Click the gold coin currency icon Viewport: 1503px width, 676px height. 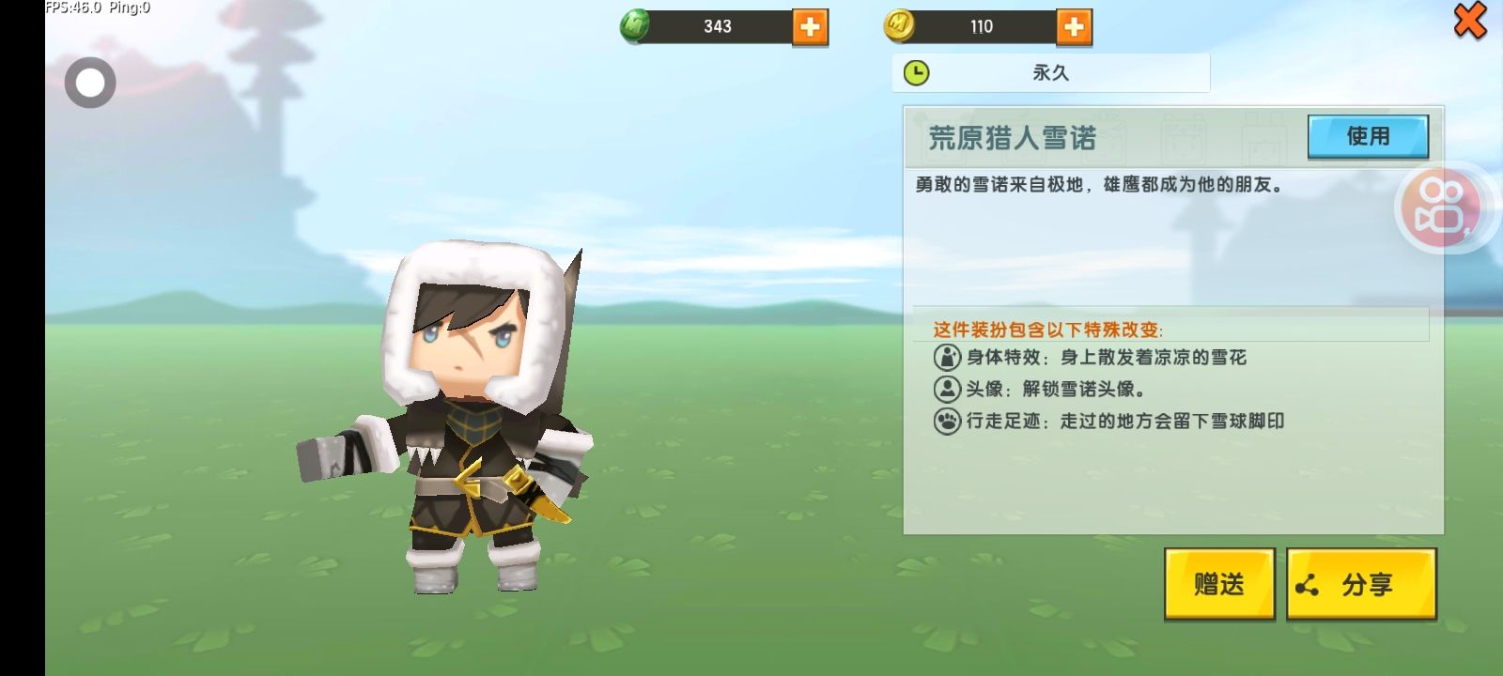click(899, 26)
